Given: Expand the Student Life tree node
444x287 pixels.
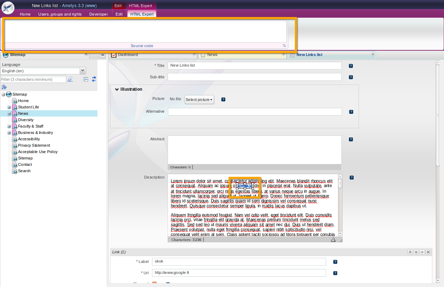Looking at the screenshot, I should pyautogui.click(x=9, y=107).
